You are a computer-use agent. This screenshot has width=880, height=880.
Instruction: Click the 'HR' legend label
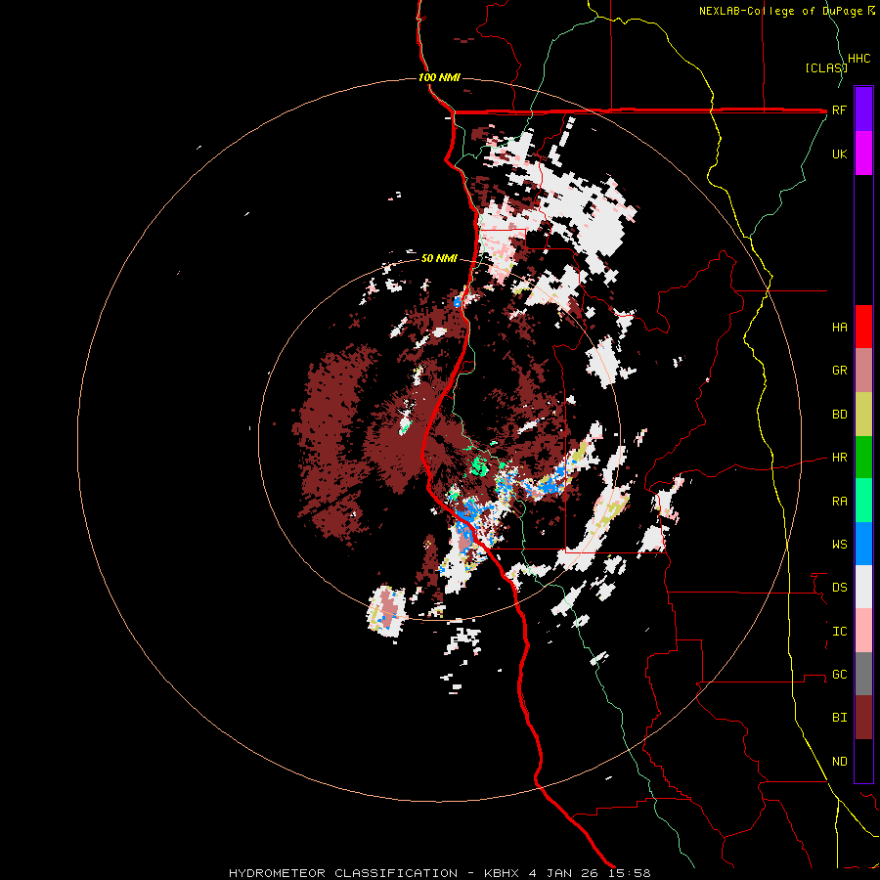click(839, 458)
